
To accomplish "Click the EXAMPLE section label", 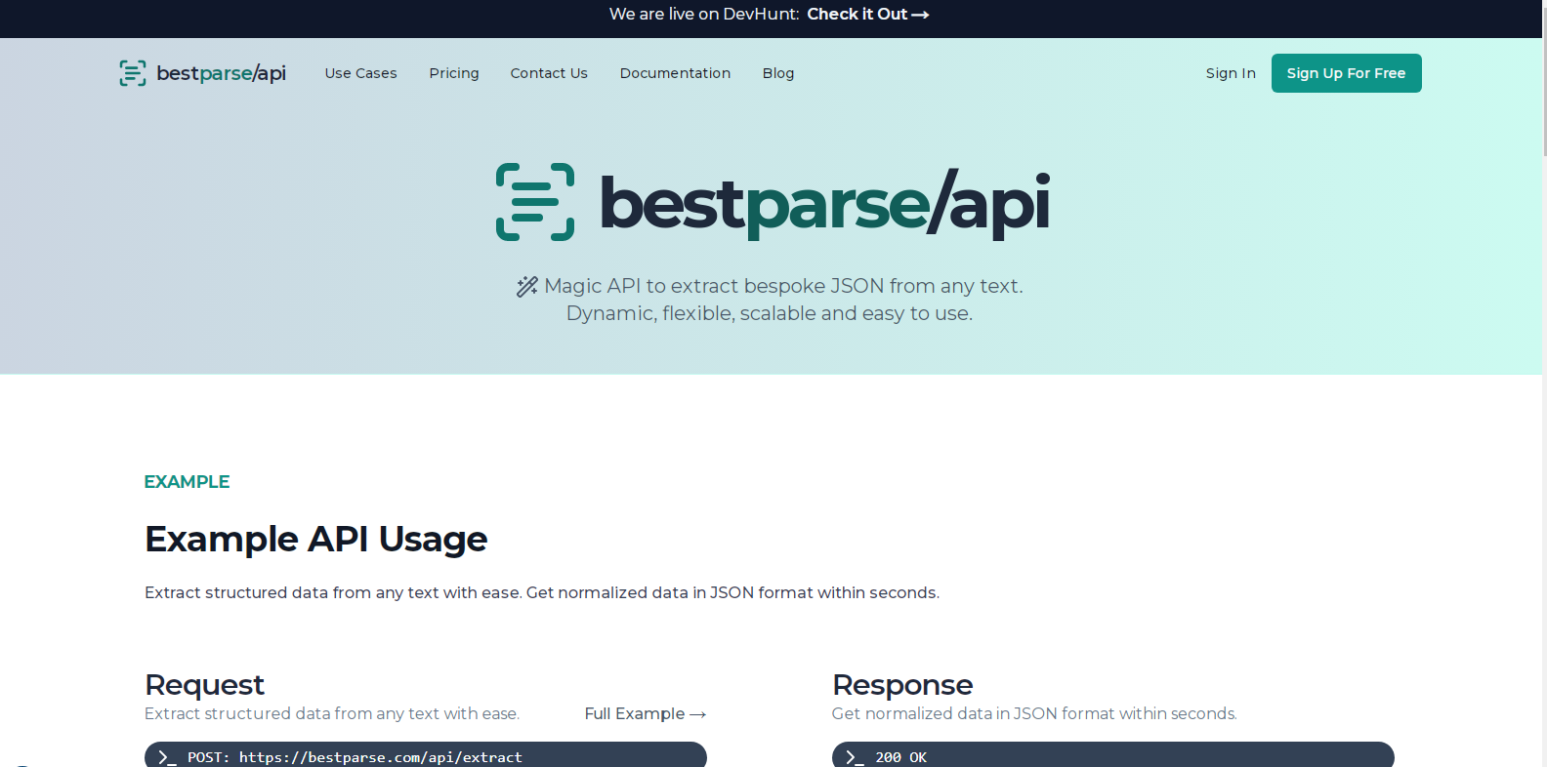I will click(187, 482).
